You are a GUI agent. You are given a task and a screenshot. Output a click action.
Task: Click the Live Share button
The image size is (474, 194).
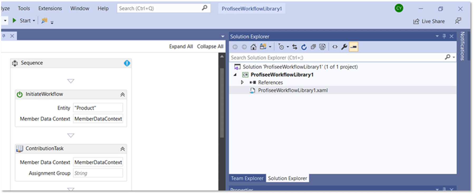click(x=429, y=21)
